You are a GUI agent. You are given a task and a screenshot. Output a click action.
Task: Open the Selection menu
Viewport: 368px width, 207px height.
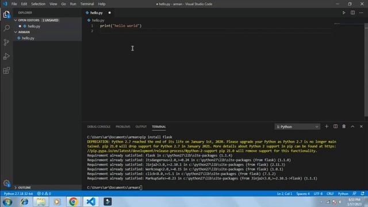click(x=39, y=4)
